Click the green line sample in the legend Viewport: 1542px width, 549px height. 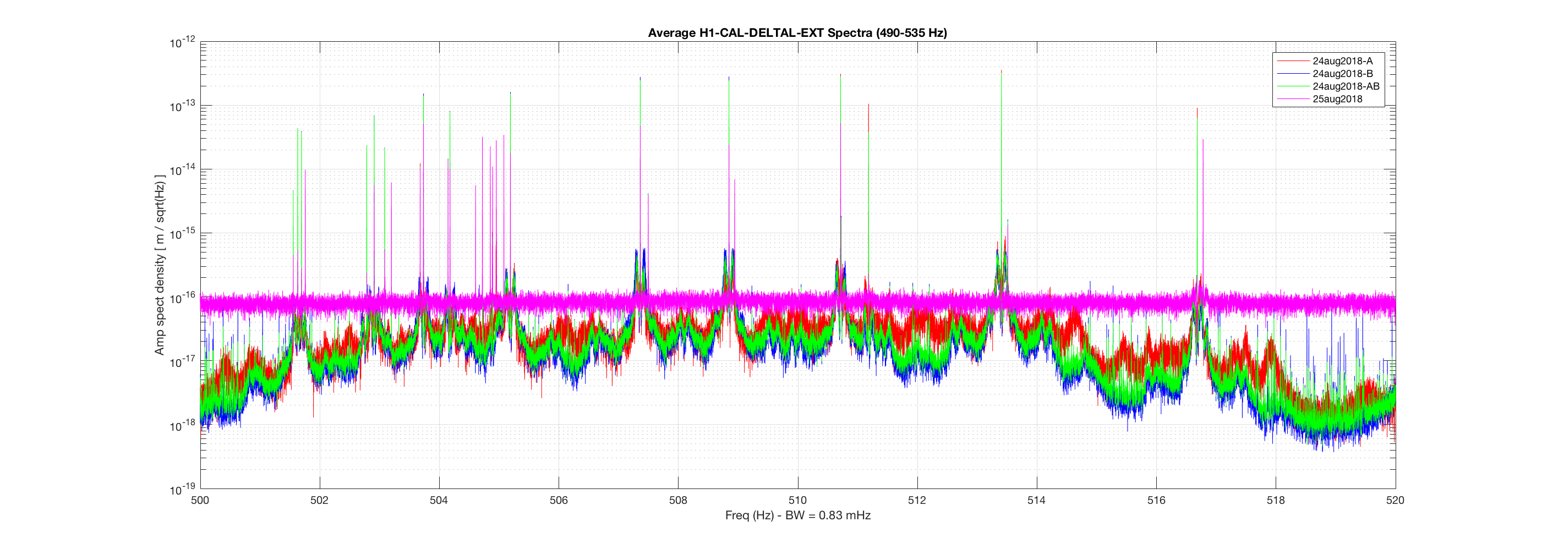pyautogui.click(x=1293, y=86)
